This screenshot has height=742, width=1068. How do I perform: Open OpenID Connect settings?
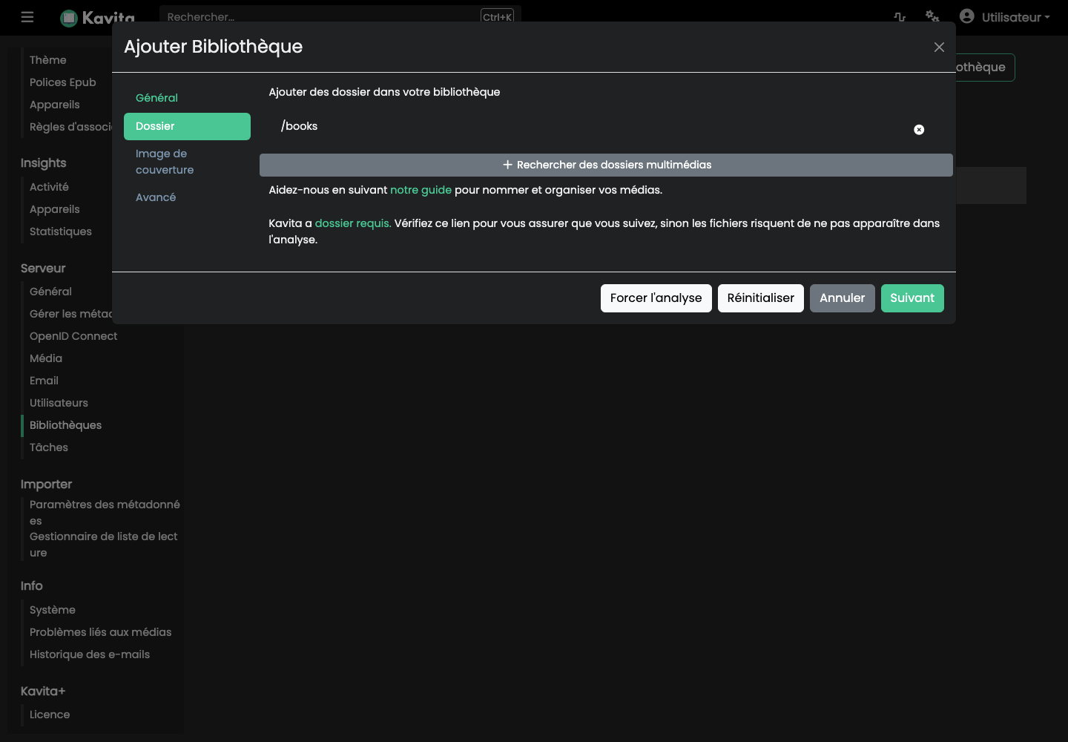[x=73, y=336]
